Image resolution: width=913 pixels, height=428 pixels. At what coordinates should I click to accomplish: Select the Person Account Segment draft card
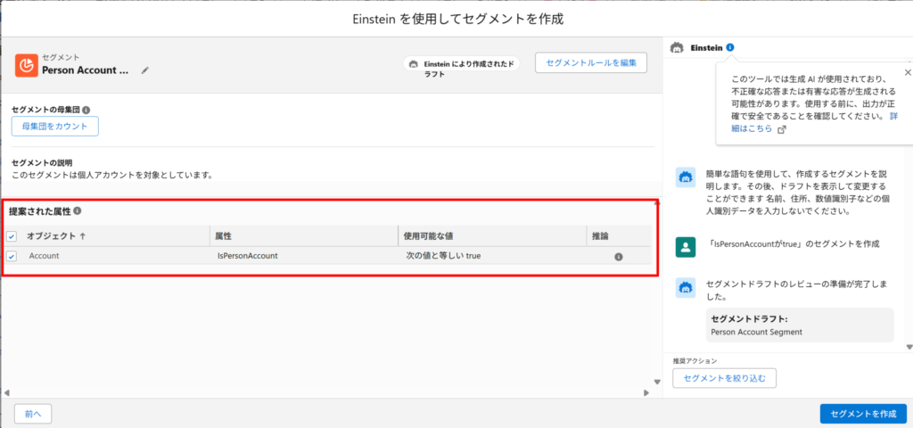click(800, 325)
